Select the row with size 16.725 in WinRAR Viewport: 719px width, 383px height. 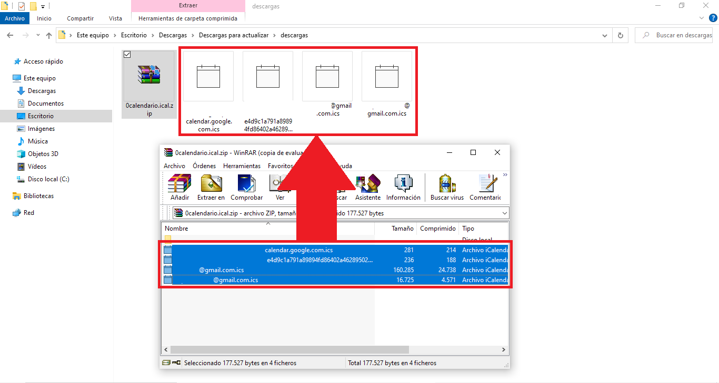pyautogui.click(x=335, y=280)
